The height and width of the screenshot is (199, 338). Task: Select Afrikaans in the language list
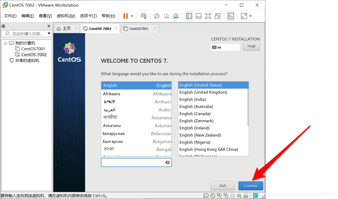[x=136, y=94]
